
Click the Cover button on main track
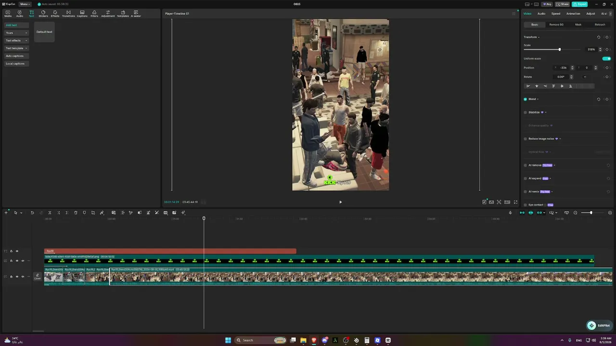[x=37, y=276]
